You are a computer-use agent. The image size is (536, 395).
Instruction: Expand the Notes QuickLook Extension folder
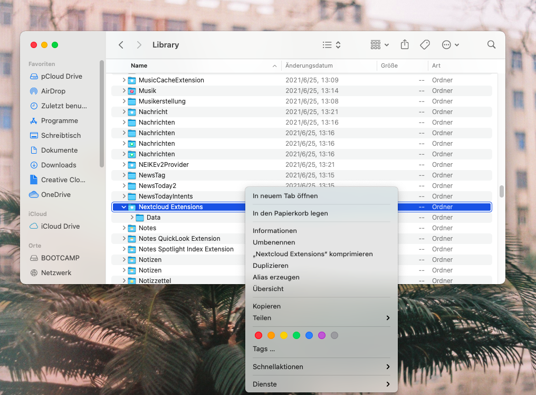pyautogui.click(x=124, y=239)
